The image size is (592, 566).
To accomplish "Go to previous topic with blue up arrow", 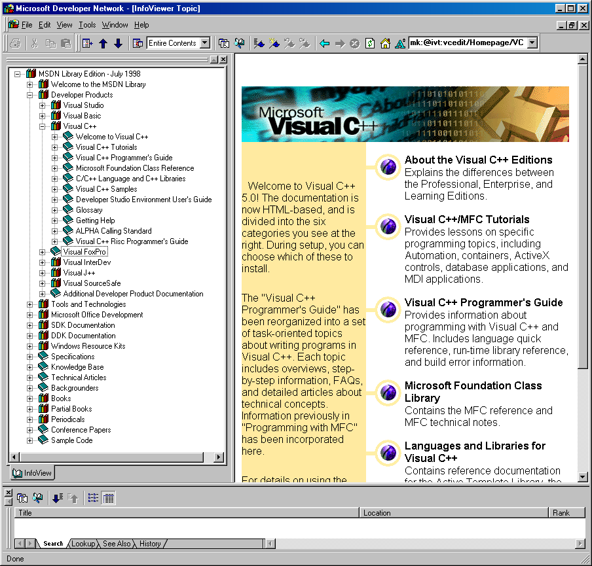I will pos(103,43).
